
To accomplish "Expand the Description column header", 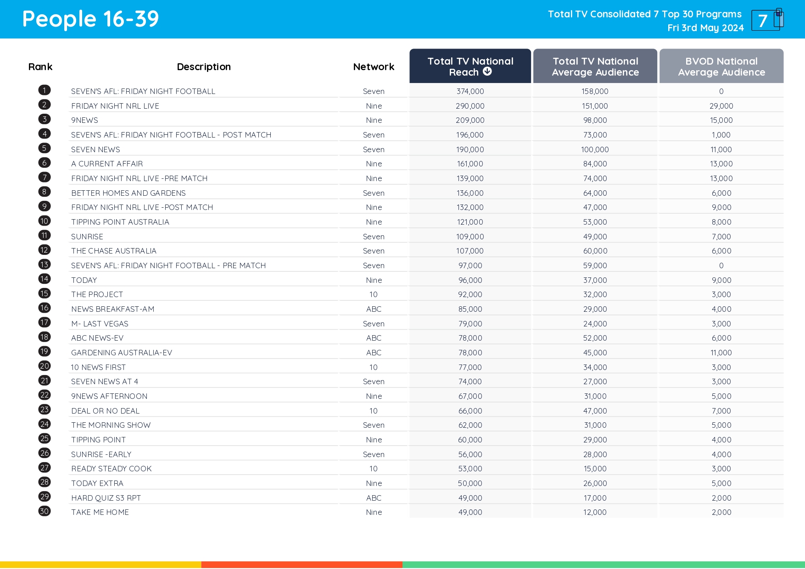I will [x=203, y=66].
